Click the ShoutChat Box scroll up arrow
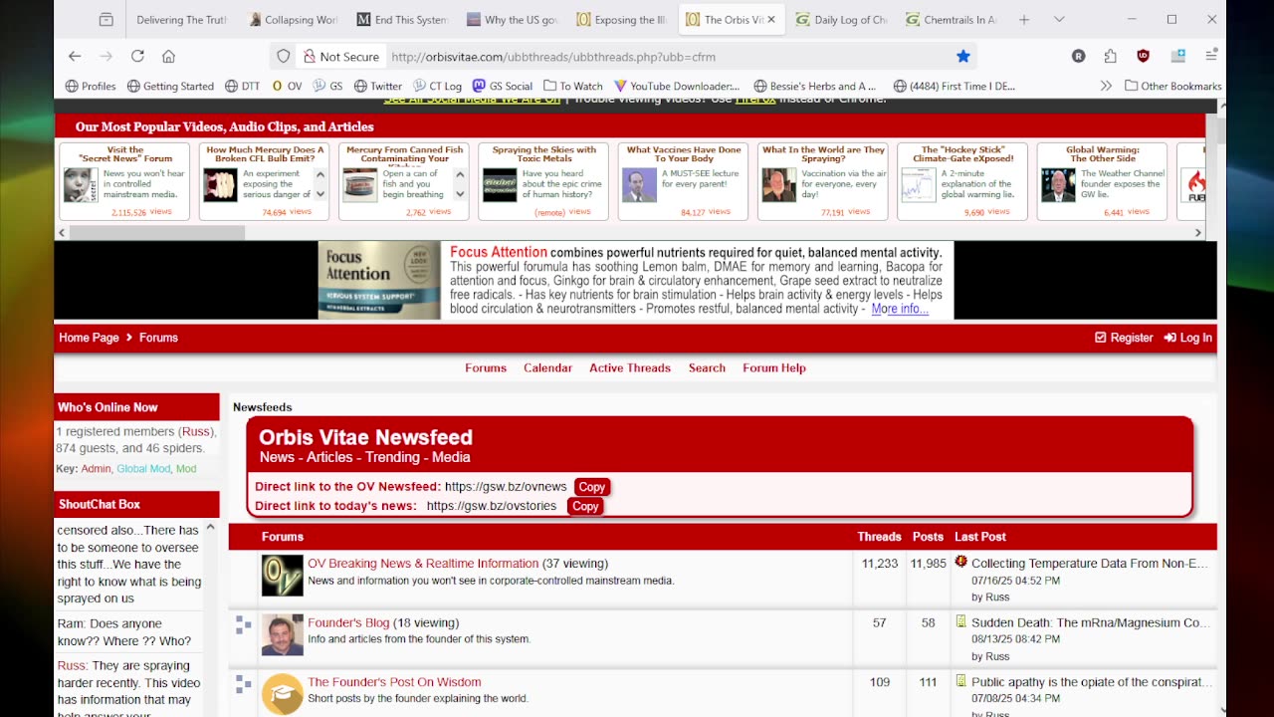Screen dimensions: 1274x717 (210, 528)
